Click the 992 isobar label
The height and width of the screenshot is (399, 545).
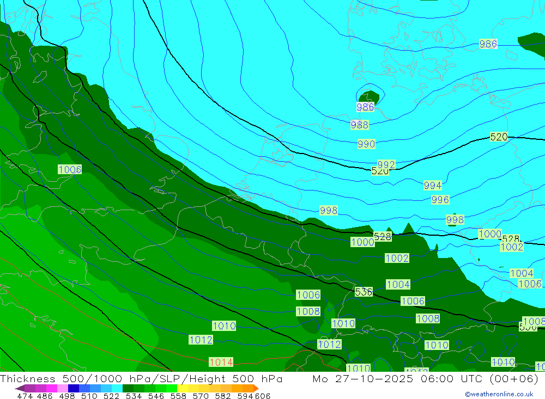(x=386, y=164)
